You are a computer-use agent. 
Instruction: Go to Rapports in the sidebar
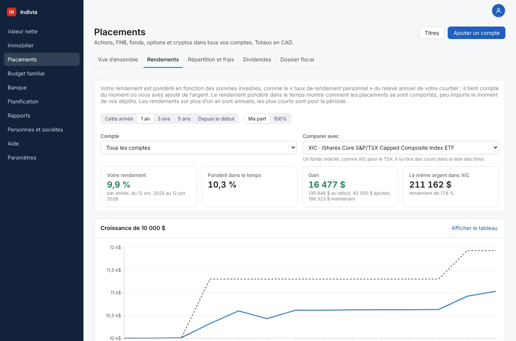coord(42,116)
